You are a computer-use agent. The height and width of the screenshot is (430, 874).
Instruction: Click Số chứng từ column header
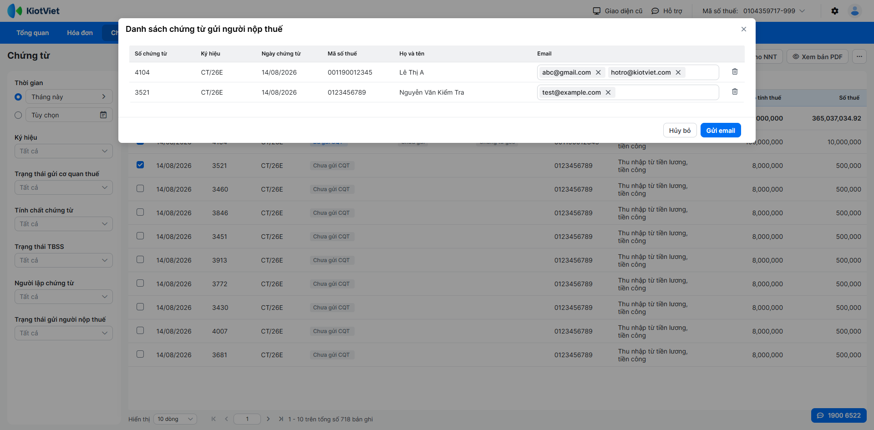tap(151, 54)
